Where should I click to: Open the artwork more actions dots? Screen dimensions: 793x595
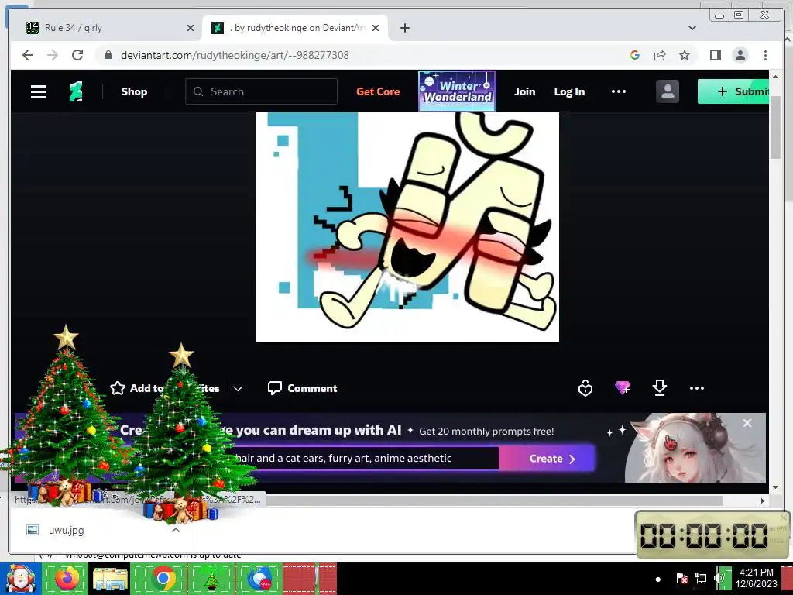[x=697, y=388]
